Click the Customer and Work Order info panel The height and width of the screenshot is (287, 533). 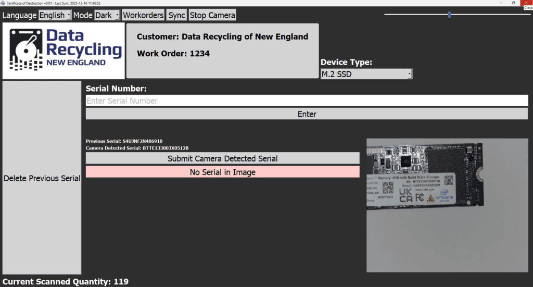coord(222,51)
